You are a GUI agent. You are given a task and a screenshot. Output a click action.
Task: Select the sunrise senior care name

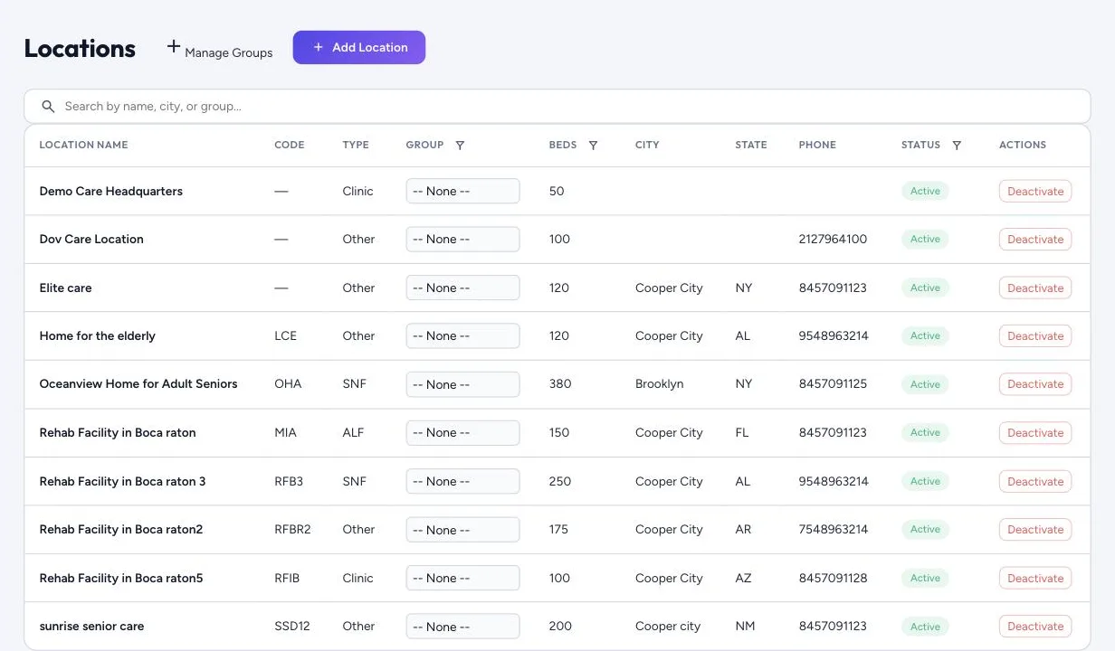(91, 627)
